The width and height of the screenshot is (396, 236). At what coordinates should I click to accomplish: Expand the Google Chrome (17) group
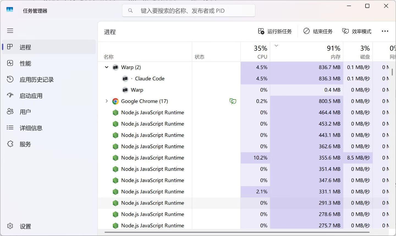tap(107, 101)
